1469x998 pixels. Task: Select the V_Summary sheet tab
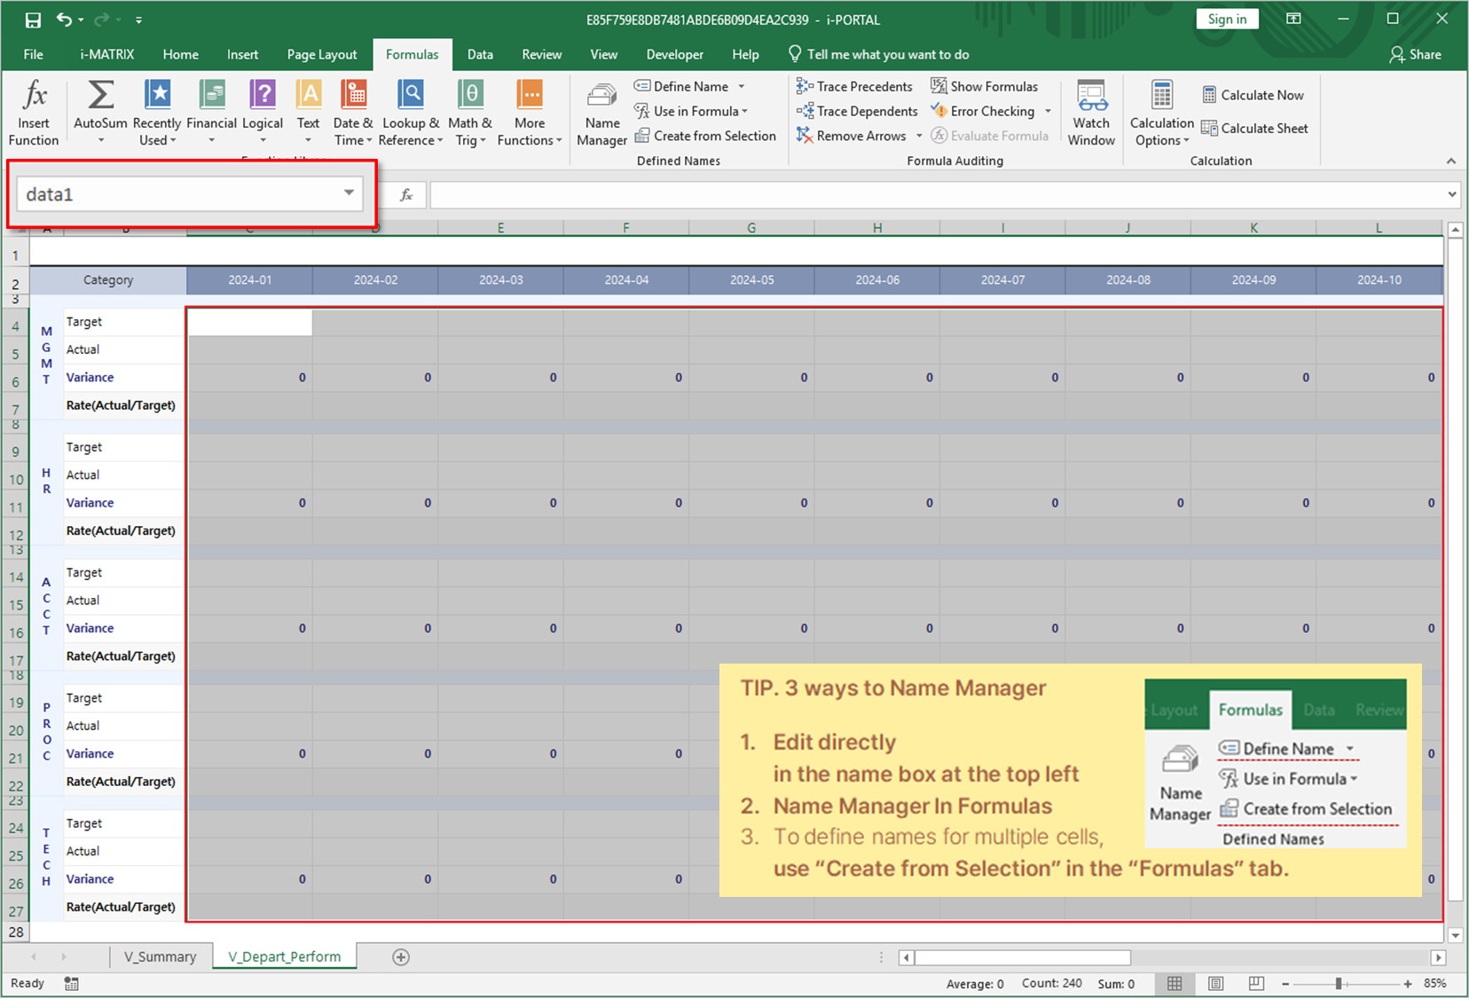tap(160, 956)
